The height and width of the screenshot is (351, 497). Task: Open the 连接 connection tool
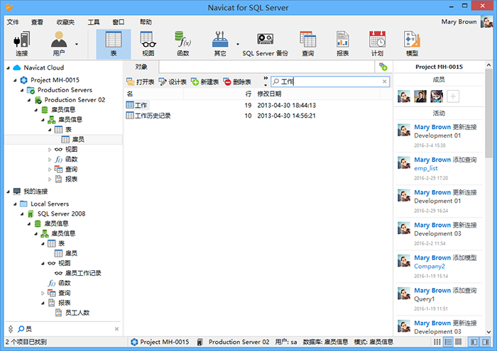(x=21, y=44)
